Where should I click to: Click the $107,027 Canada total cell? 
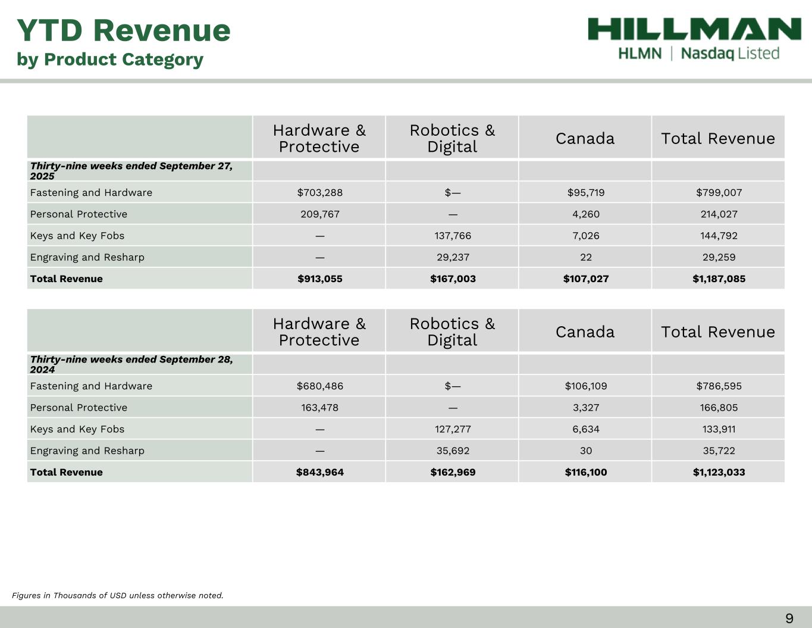coord(585,279)
